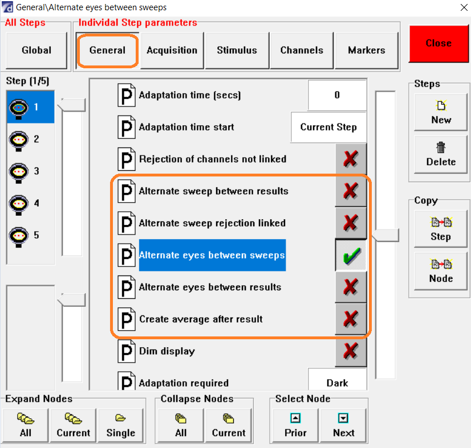The image size is (471, 448).
Task: Toggle Alternate sweep between results
Action: click(x=351, y=191)
